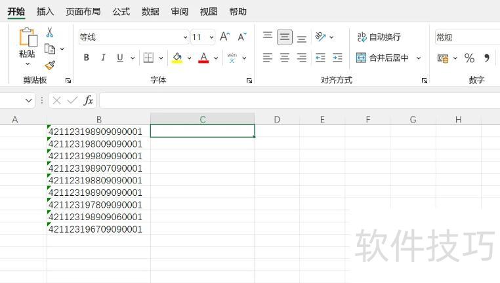Viewport: 500px width, 283px height.
Task: Click the accounting number format icon
Action: 443,58
